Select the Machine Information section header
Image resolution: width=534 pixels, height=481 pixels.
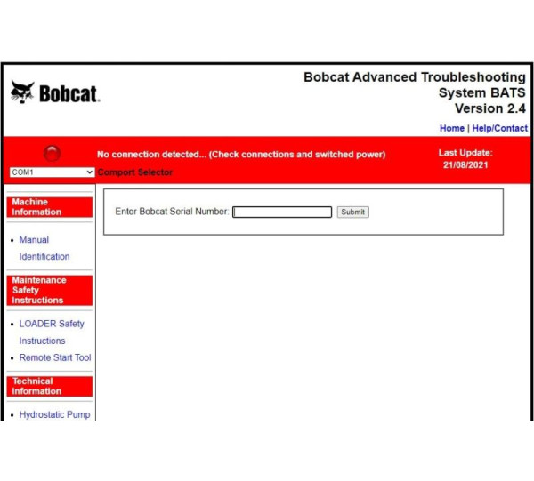click(50, 207)
